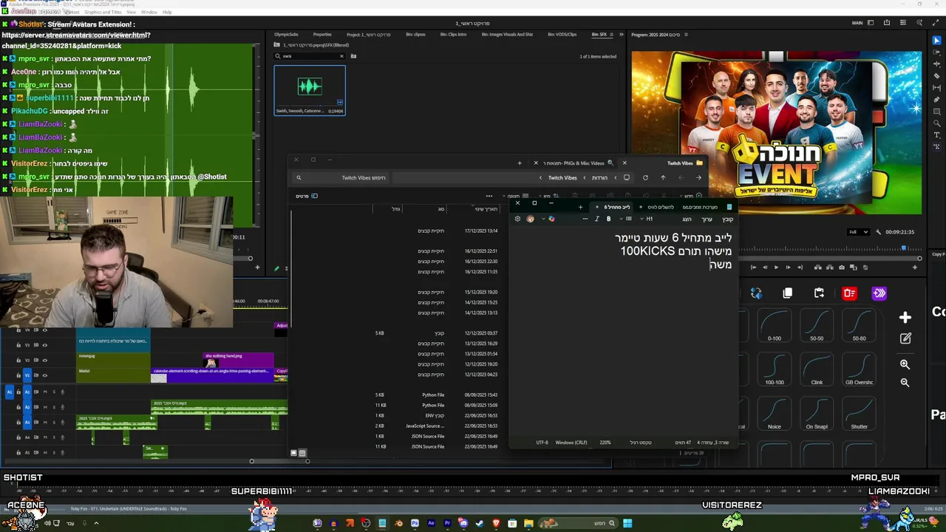Screen dimensions: 946x532
Task: Switch to Bin: Images Visuals And Shiz tab
Action: 507,35
